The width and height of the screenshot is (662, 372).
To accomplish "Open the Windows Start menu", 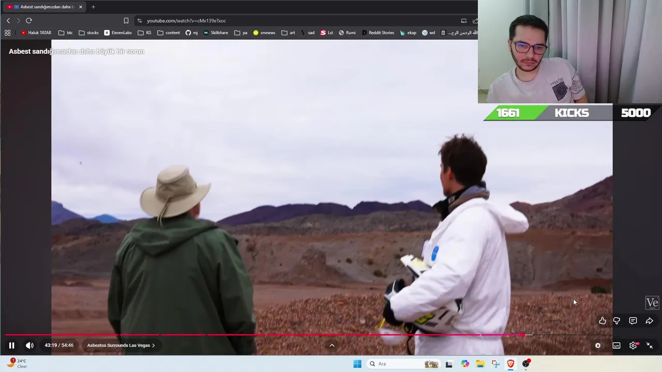I will (x=357, y=364).
